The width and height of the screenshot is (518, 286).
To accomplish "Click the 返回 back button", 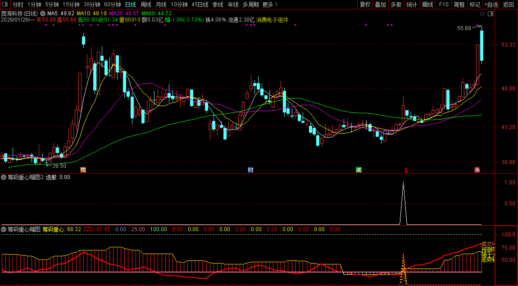I will point(509,4).
